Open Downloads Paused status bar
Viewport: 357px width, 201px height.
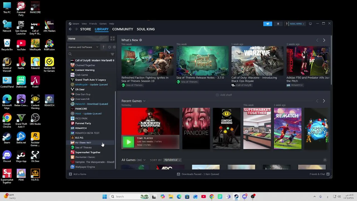click(x=198, y=174)
